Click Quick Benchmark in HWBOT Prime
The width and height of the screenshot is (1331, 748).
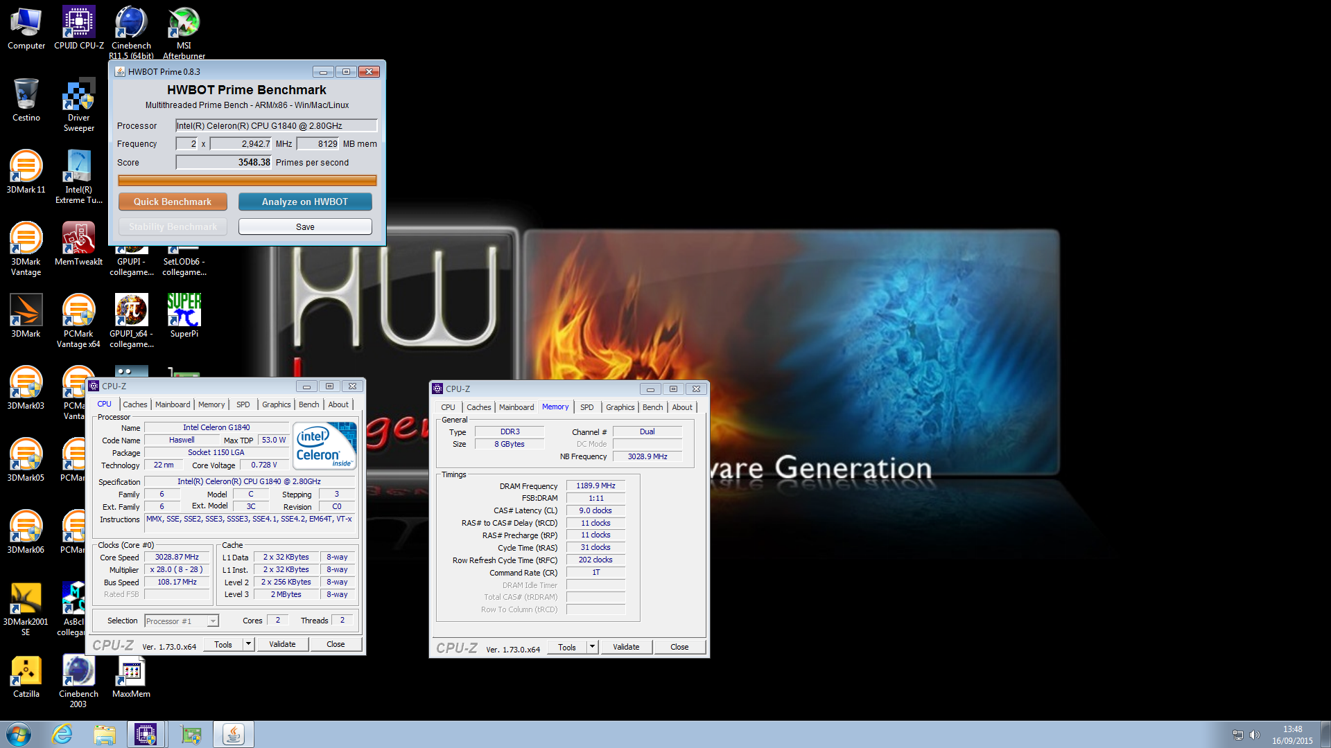[x=173, y=202]
